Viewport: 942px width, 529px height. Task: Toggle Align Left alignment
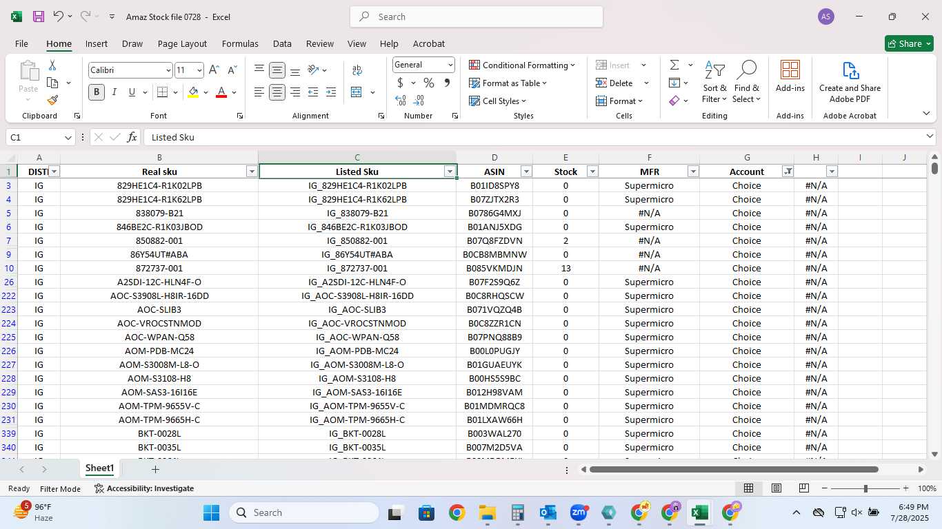click(x=259, y=92)
